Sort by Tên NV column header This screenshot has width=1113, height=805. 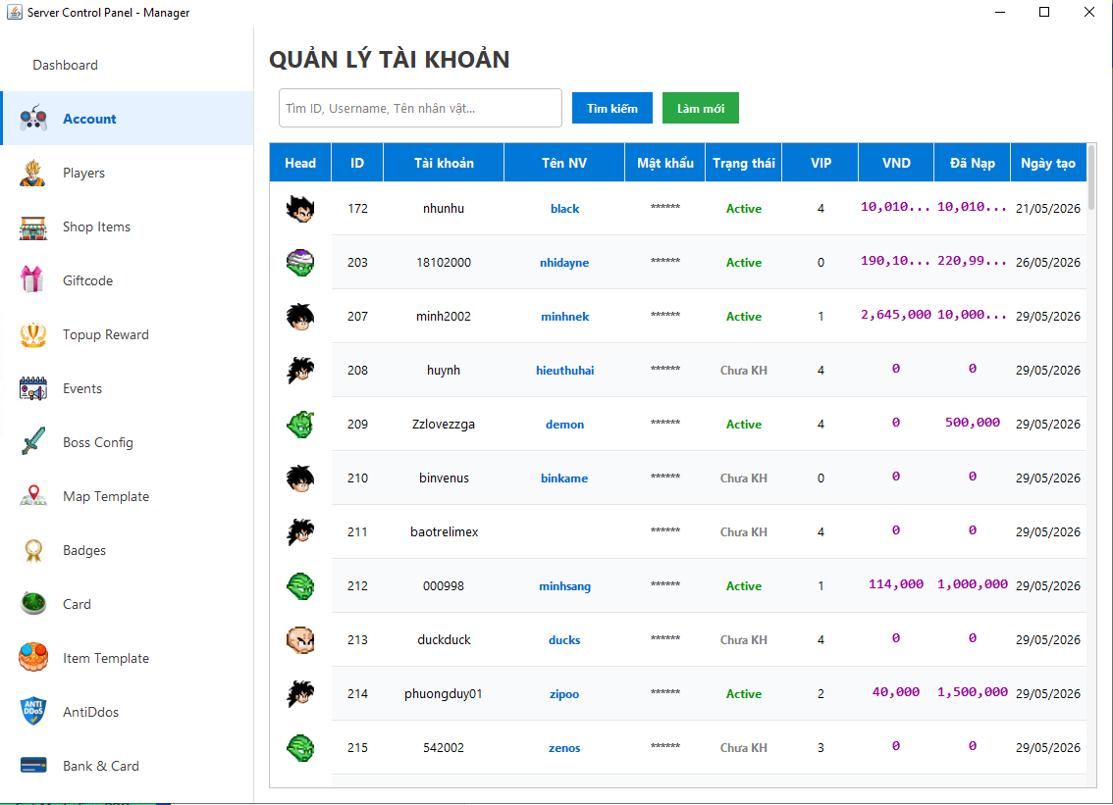coord(564,163)
